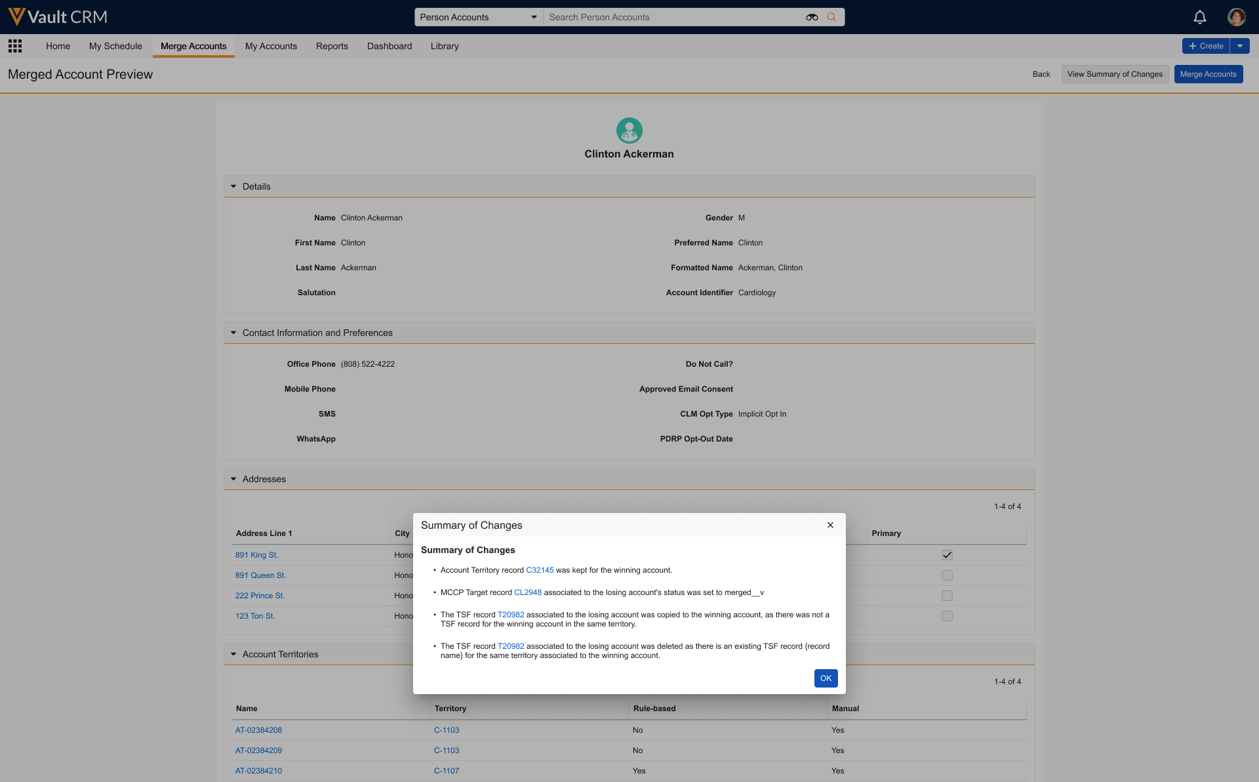Collapse the Details section
Viewport: 1259px width, 782px height.
click(233, 187)
